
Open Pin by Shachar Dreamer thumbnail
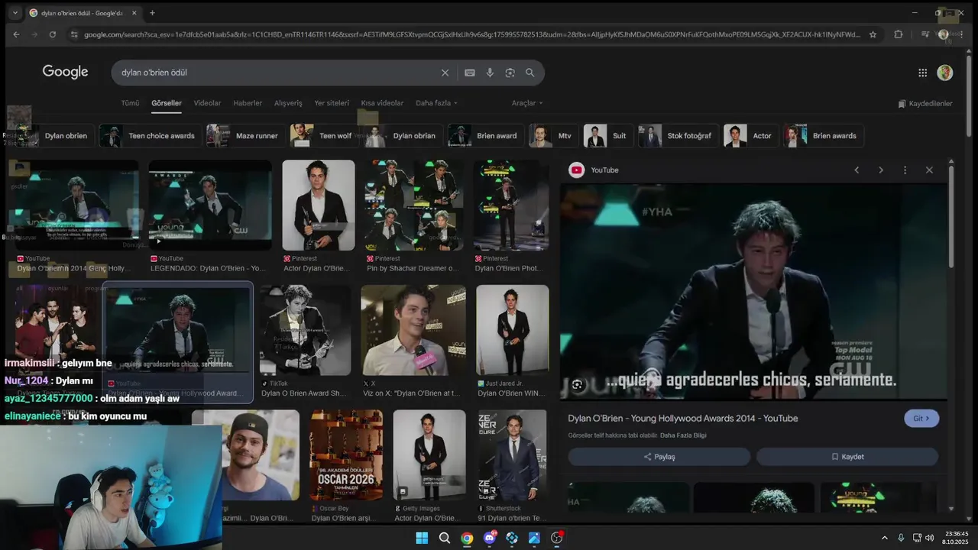click(x=413, y=205)
